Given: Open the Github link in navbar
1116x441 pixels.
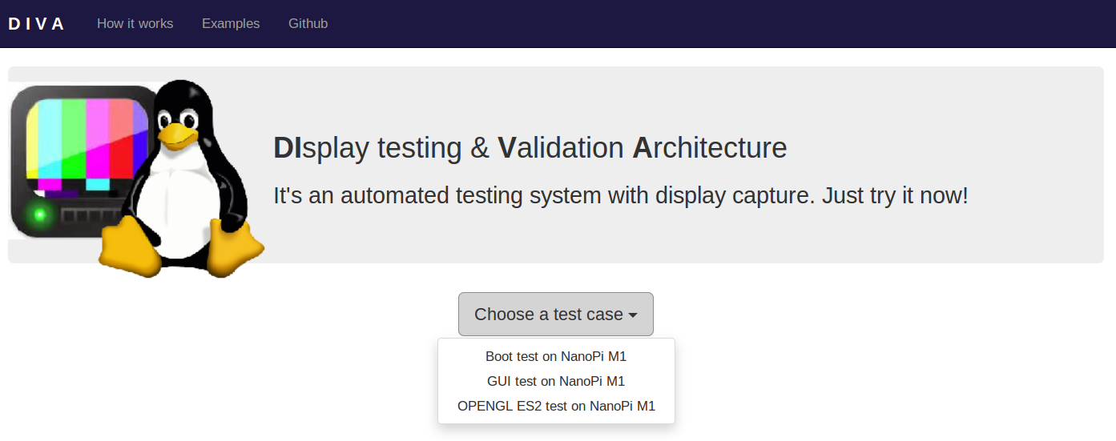Looking at the screenshot, I should [x=308, y=24].
